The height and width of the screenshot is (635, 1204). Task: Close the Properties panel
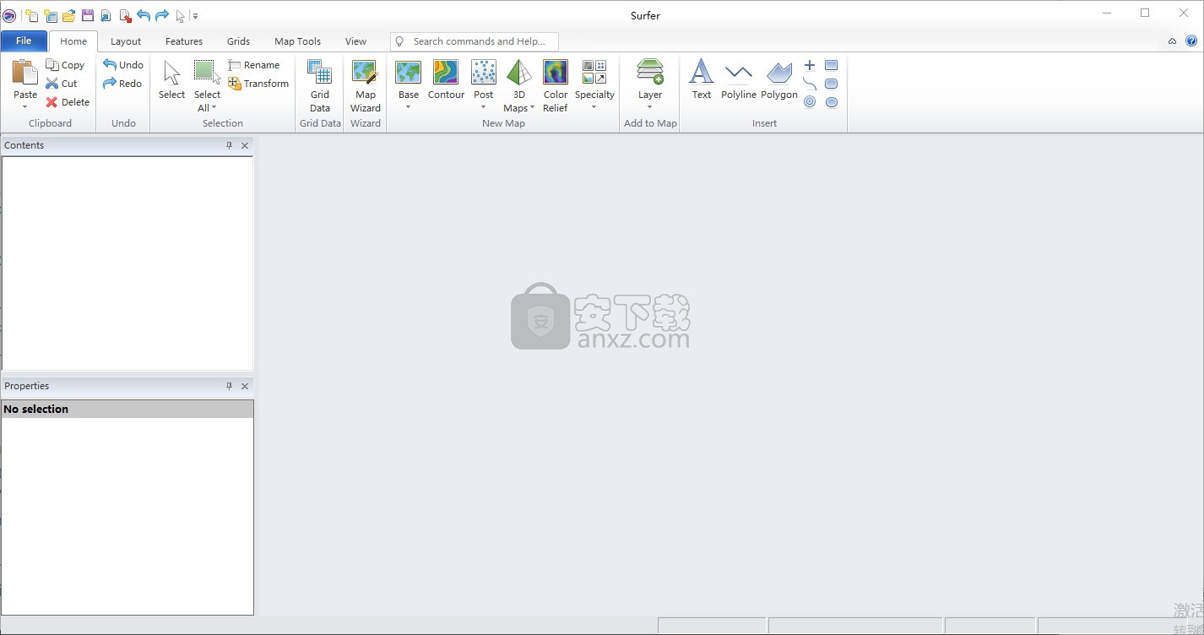(245, 386)
